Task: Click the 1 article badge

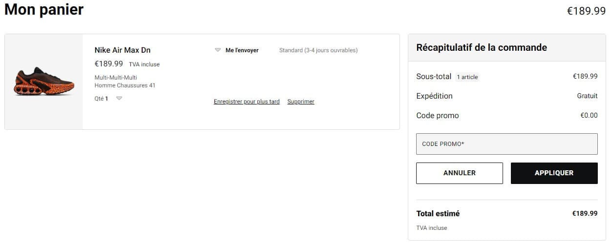Action: [x=467, y=77]
